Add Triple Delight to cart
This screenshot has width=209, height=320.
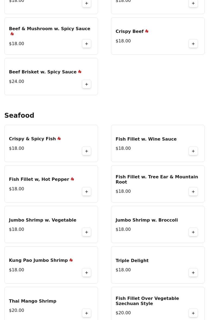click(193, 273)
